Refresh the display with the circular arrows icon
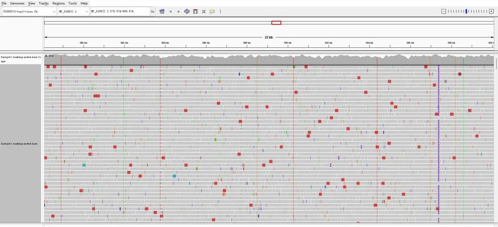 (187, 12)
